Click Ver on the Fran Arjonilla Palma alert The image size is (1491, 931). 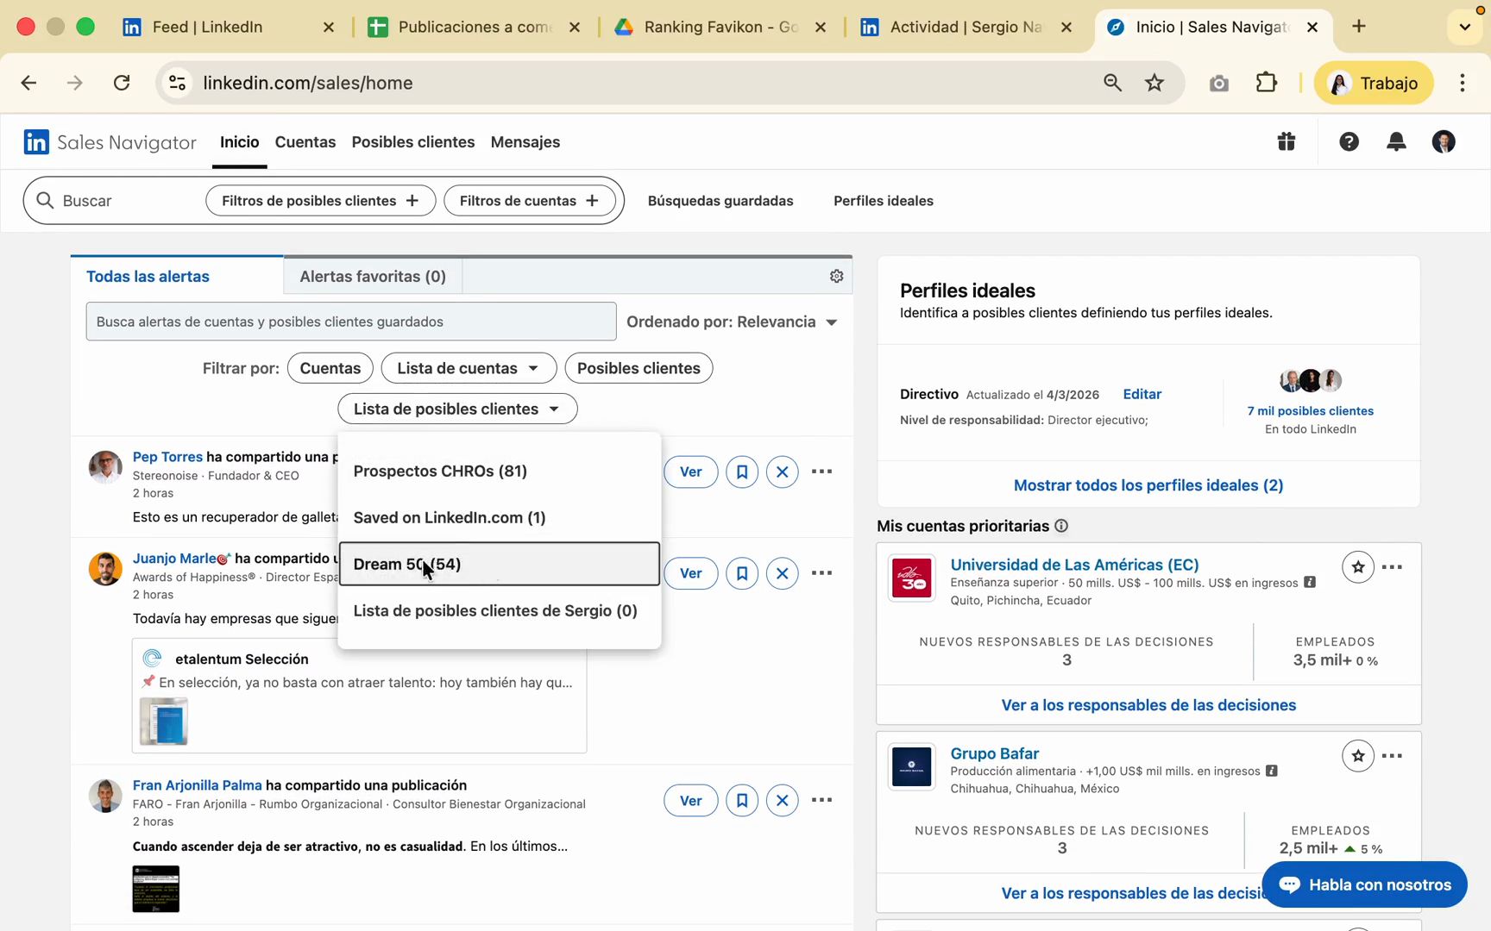[x=691, y=801]
